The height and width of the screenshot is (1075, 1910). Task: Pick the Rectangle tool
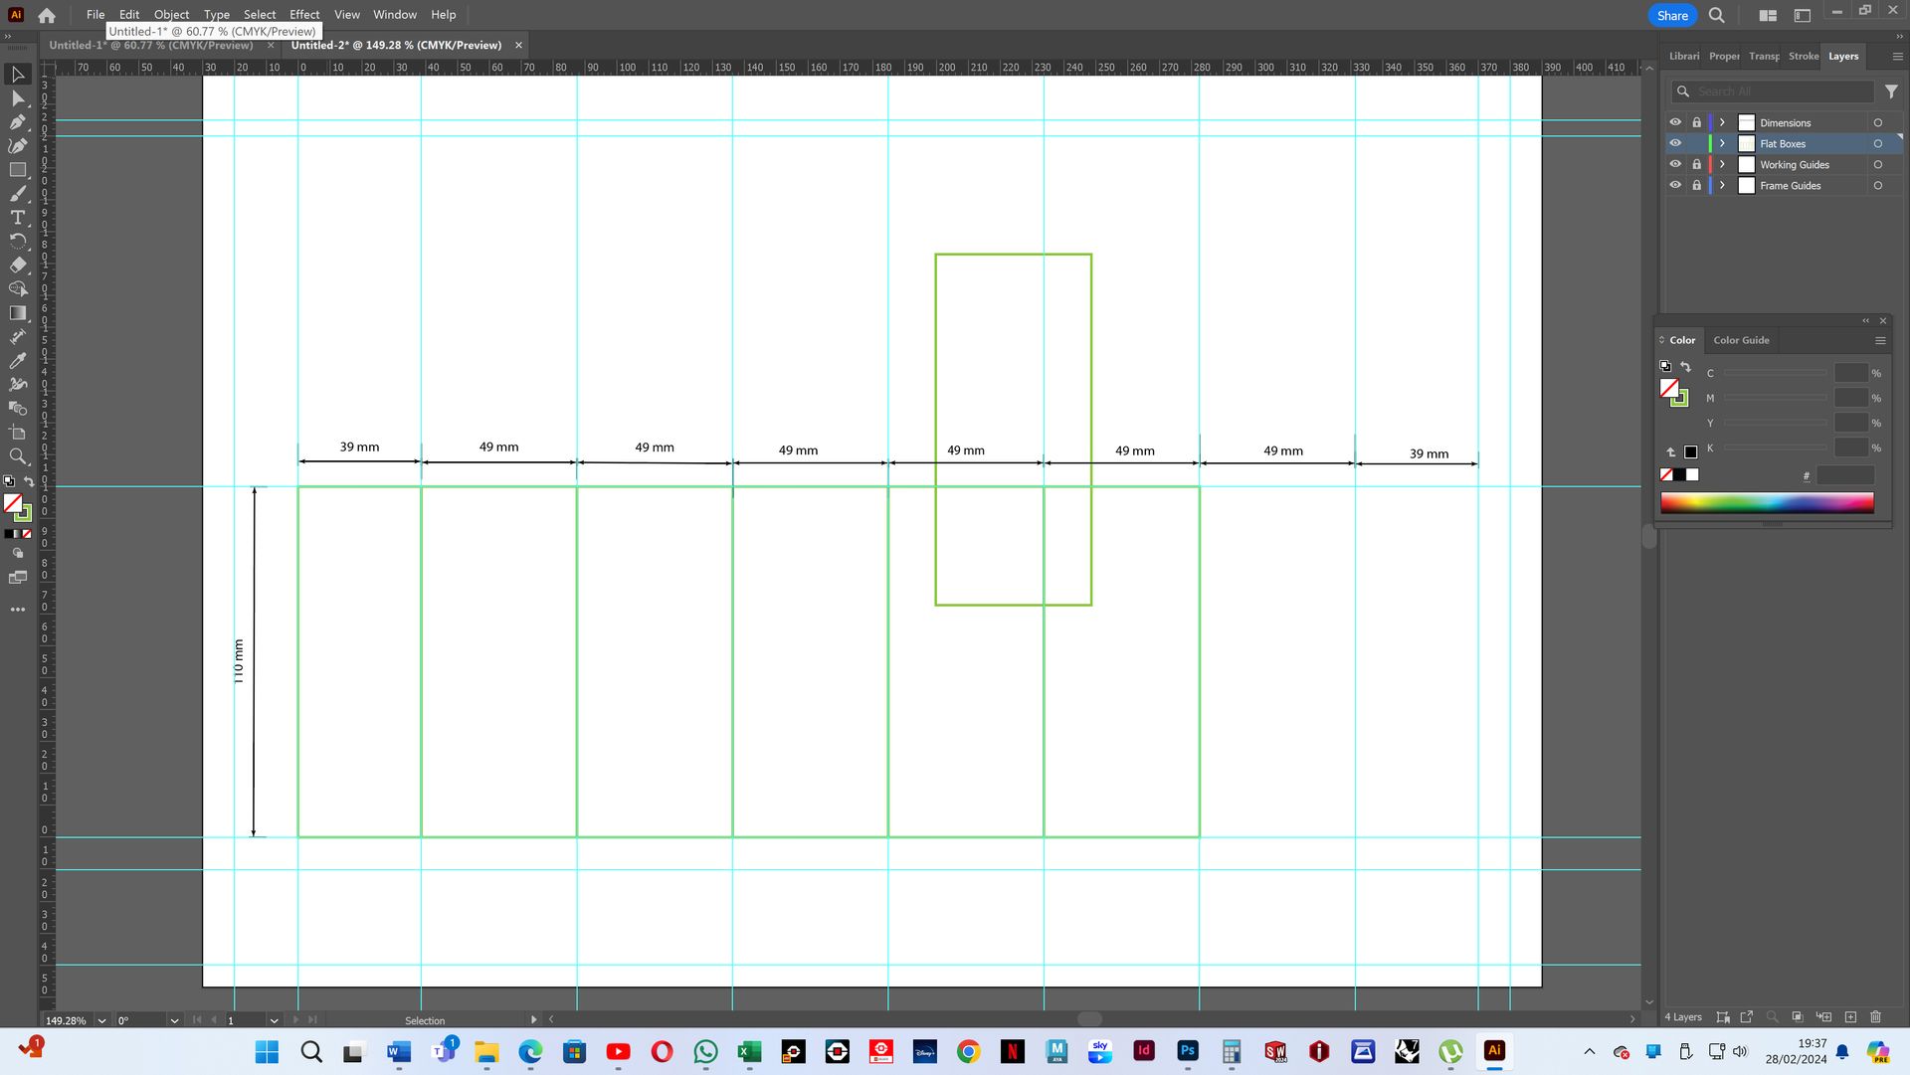tap(17, 170)
